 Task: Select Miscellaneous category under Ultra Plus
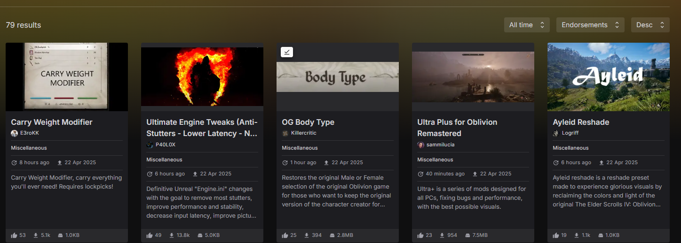tap(436, 159)
